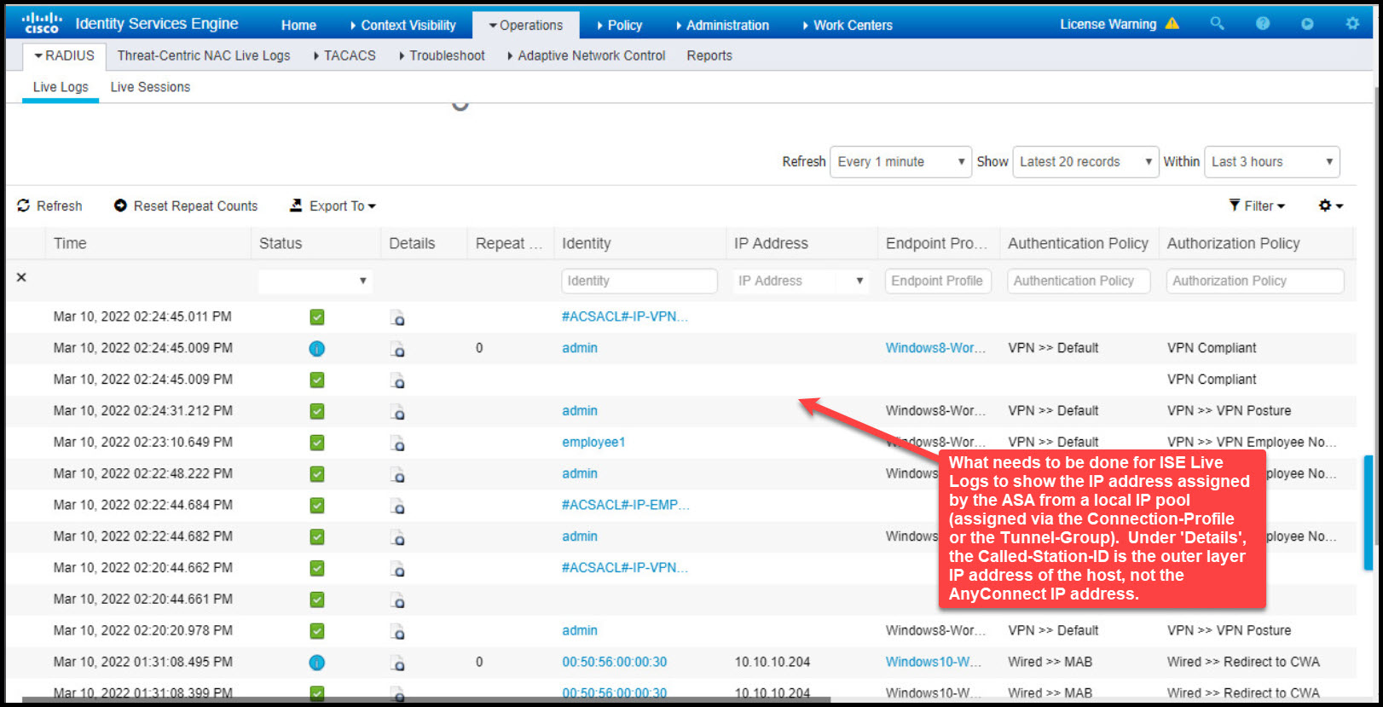Click the Export To icon

[296, 206]
